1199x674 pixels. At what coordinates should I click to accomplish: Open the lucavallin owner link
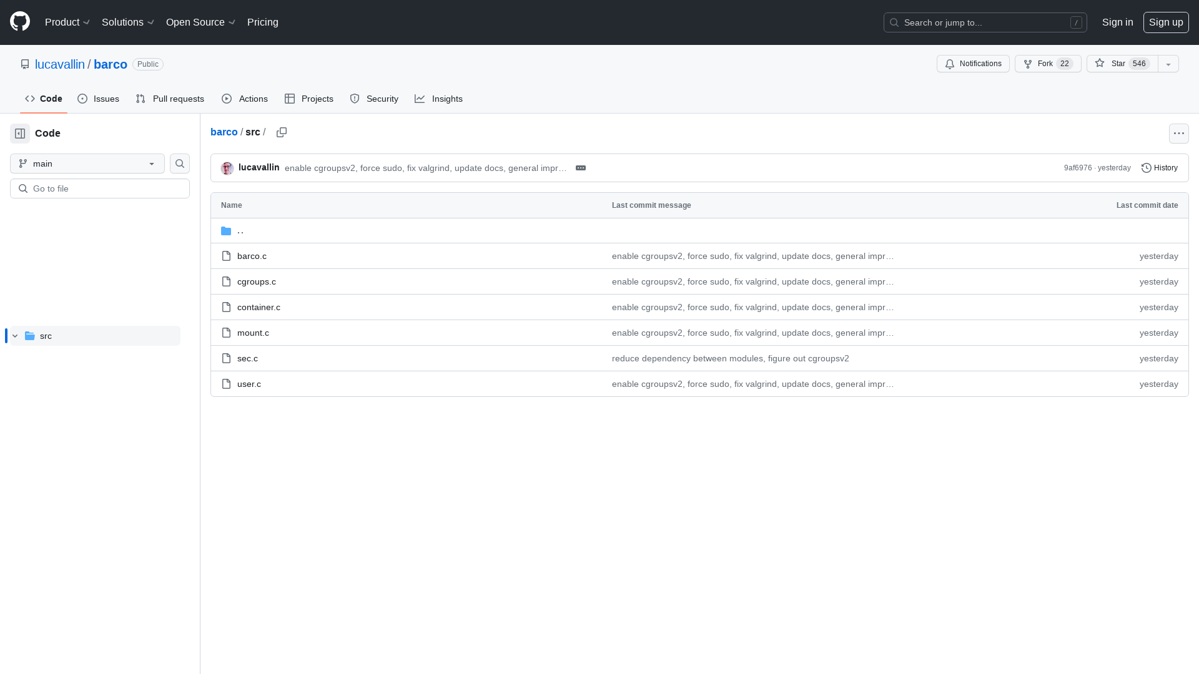pos(60,64)
